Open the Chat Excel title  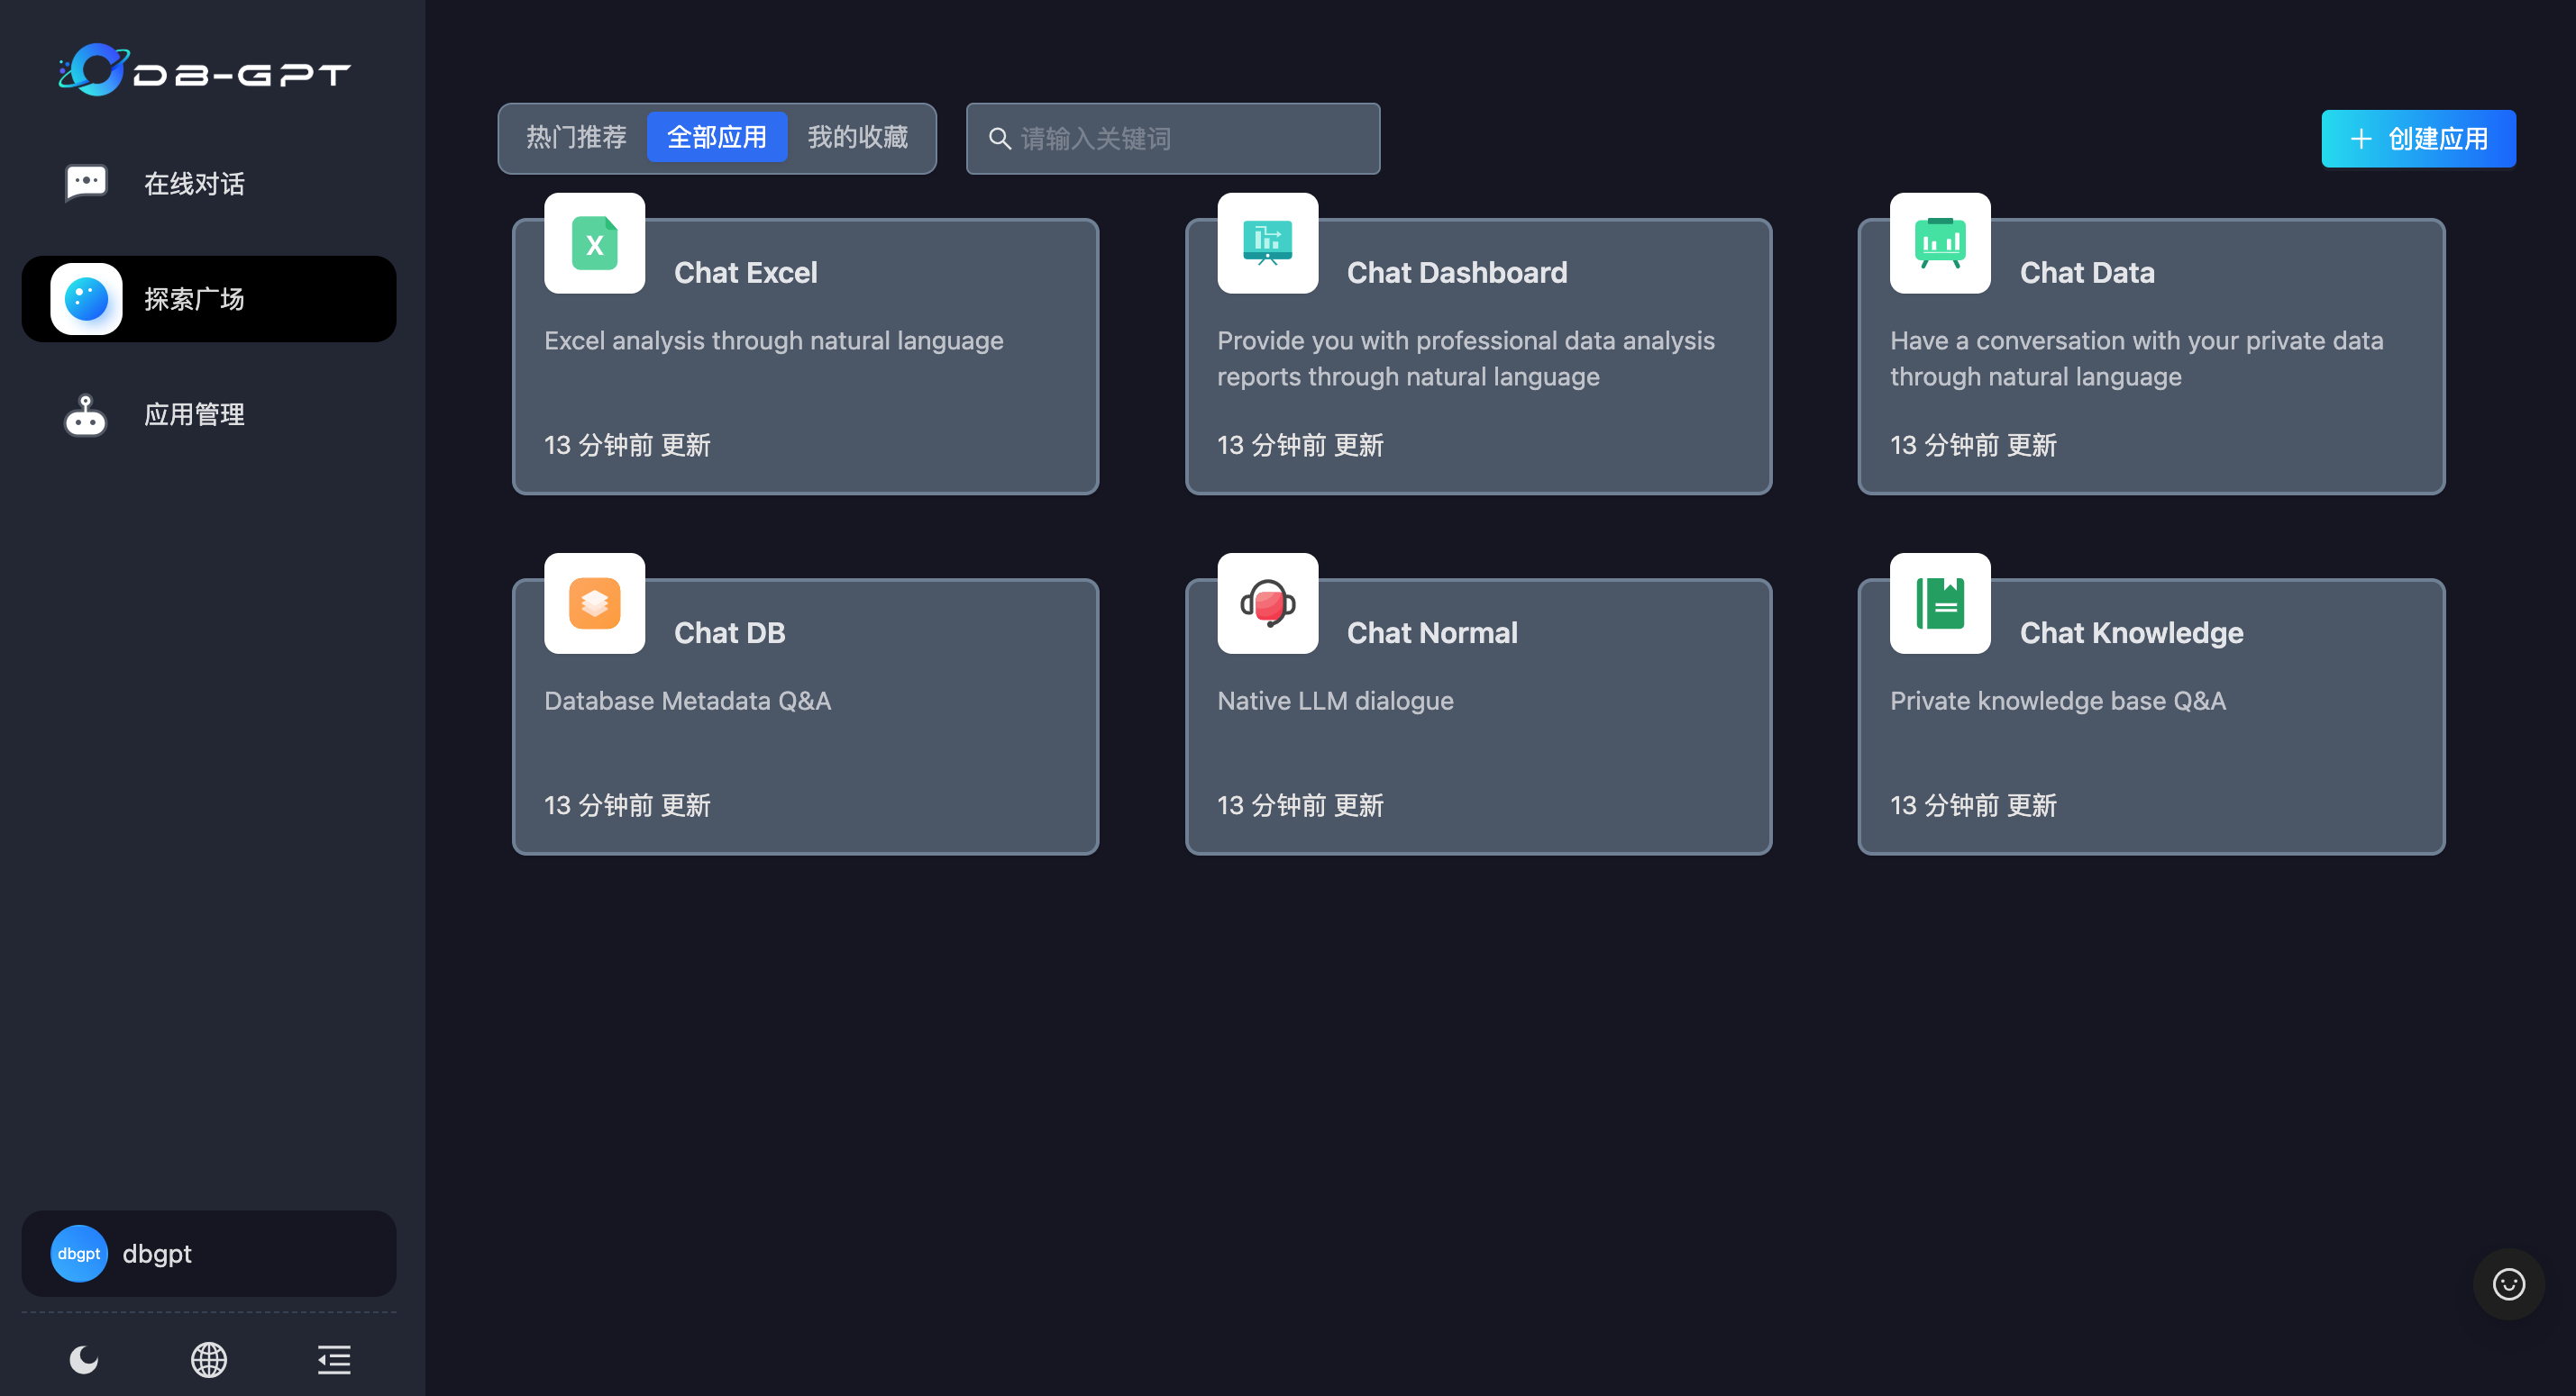point(746,273)
